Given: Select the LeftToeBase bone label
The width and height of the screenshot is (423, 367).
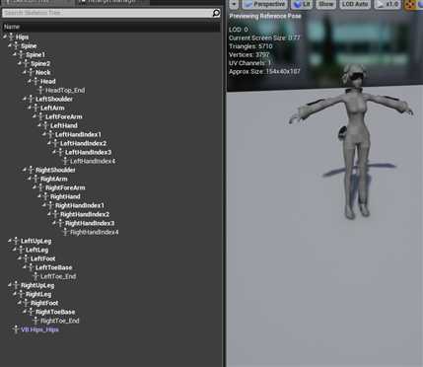Looking at the screenshot, I should tap(54, 267).
